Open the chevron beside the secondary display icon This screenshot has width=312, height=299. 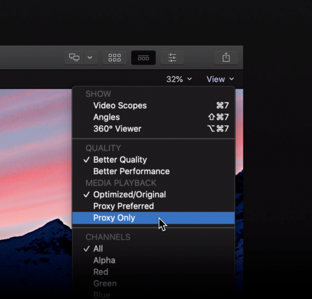90,58
